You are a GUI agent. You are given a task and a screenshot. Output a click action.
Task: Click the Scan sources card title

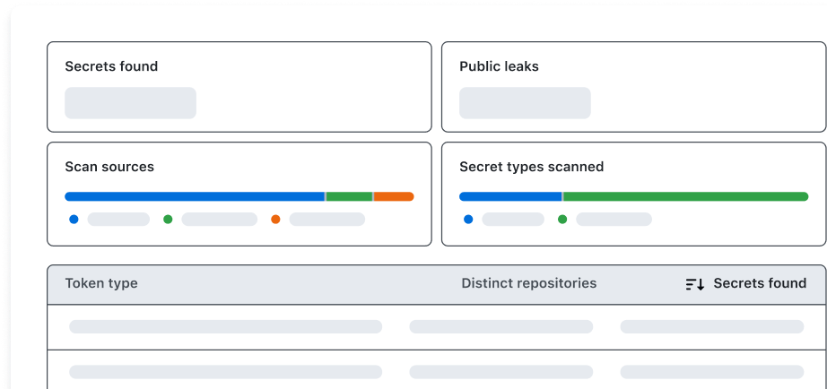pos(109,167)
